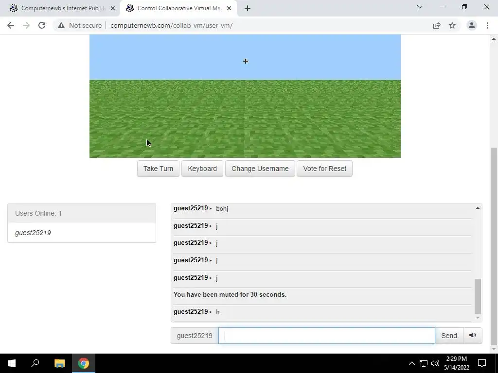This screenshot has height=373, width=498.
Task: Open the Chrome three-dot menu
Action: 487,25
